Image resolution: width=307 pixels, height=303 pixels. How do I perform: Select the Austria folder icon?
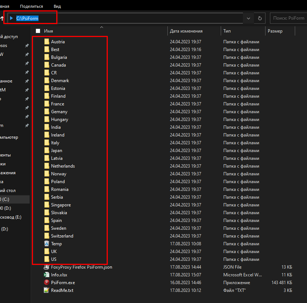pos(47,41)
